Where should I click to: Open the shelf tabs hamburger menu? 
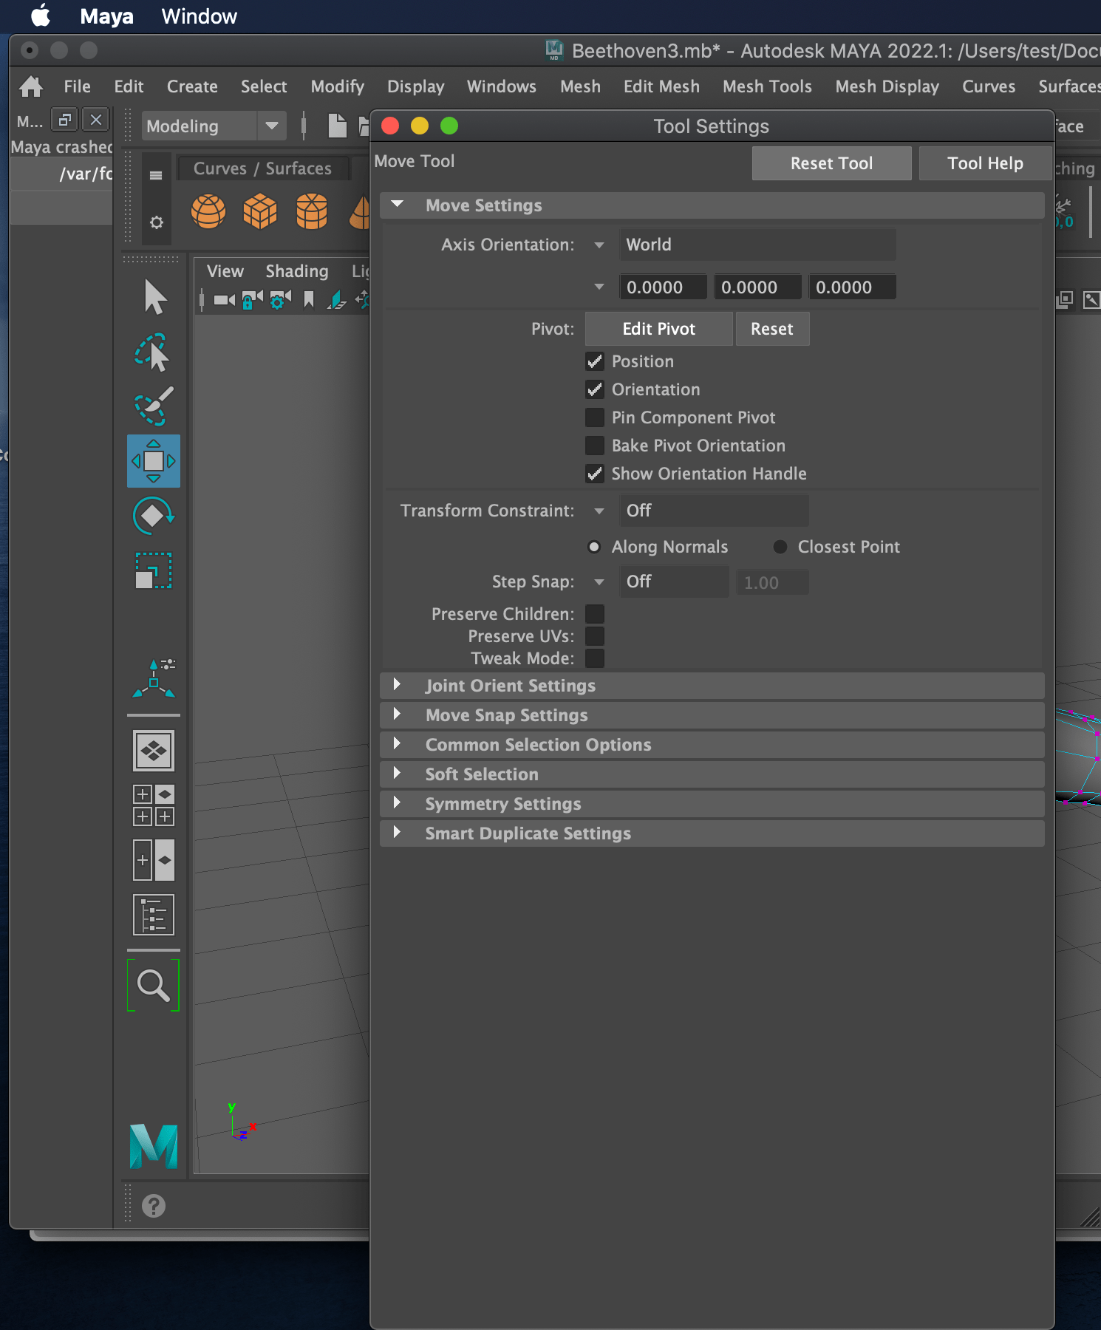pyautogui.click(x=156, y=175)
